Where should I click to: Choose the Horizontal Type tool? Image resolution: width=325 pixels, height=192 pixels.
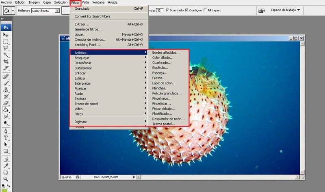point(6,137)
